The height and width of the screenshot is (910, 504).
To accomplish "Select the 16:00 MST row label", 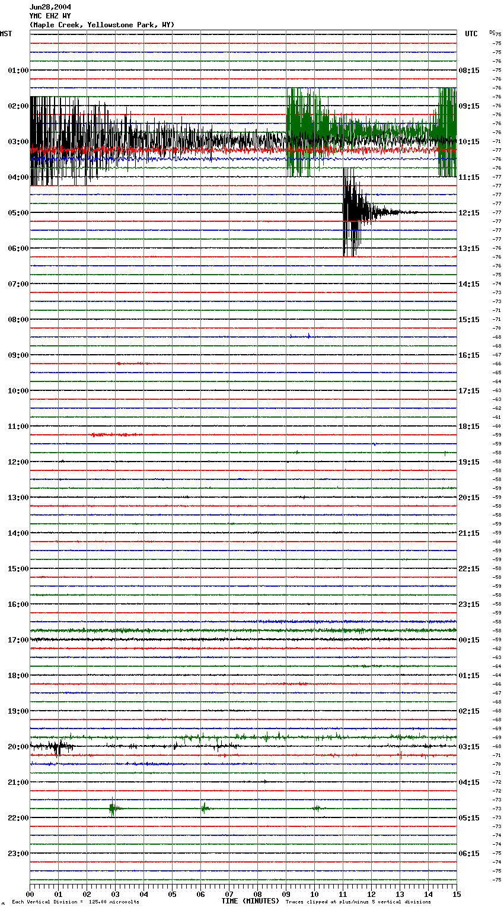I will [x=18, y=604].
